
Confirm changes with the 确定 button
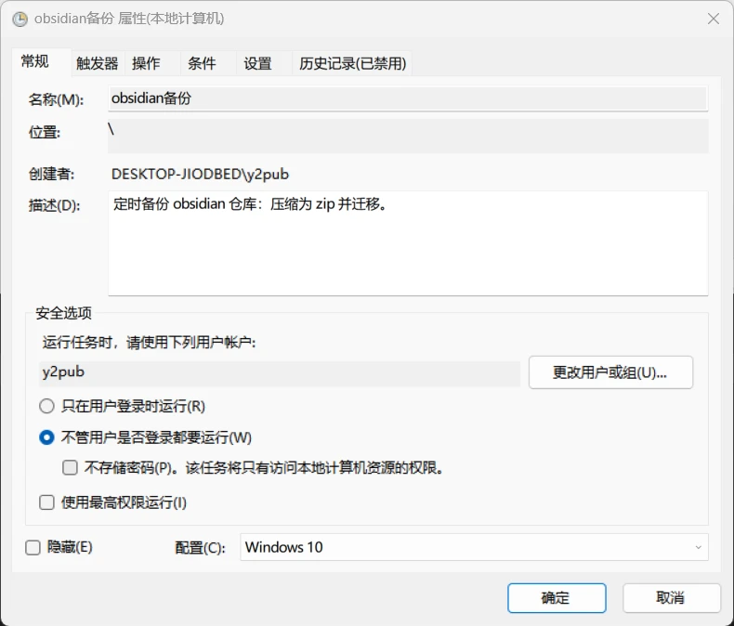click(557, 597)
